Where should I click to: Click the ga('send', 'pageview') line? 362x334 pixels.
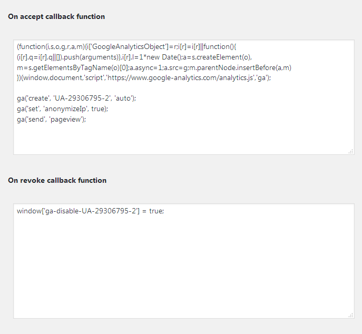tap(51, 119)
